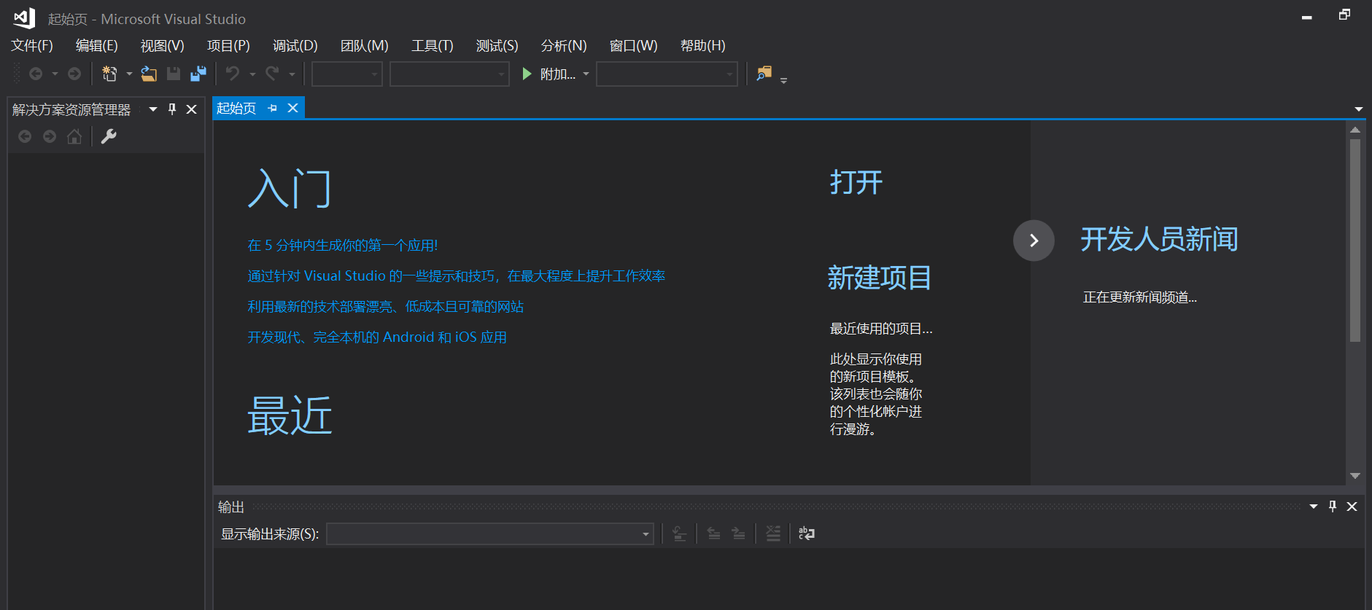Image resolution: width=1372 pixels, height=610 pixels.
Task: Close the Output panel
Action: 1352,507
